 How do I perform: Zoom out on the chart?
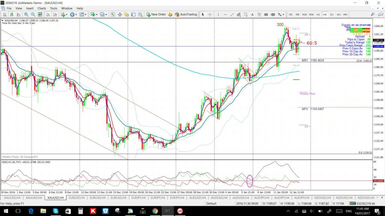tap(33, 15)
